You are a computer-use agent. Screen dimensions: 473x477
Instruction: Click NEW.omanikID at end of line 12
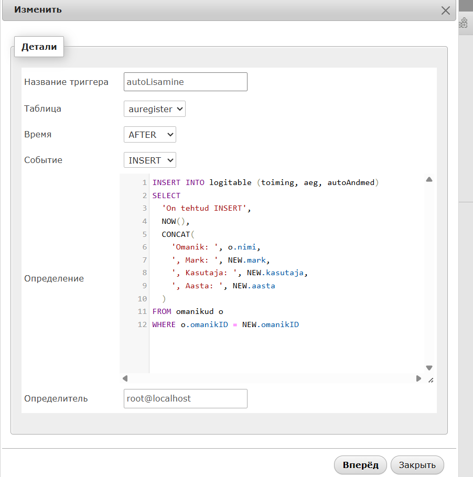point(271,324)
